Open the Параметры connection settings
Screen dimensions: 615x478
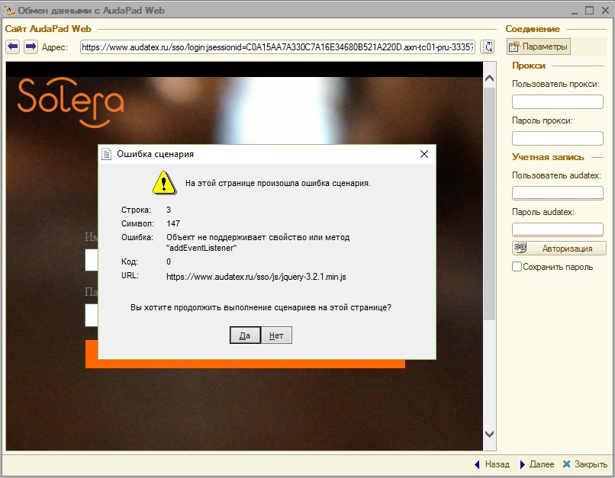tap(539, 47)
